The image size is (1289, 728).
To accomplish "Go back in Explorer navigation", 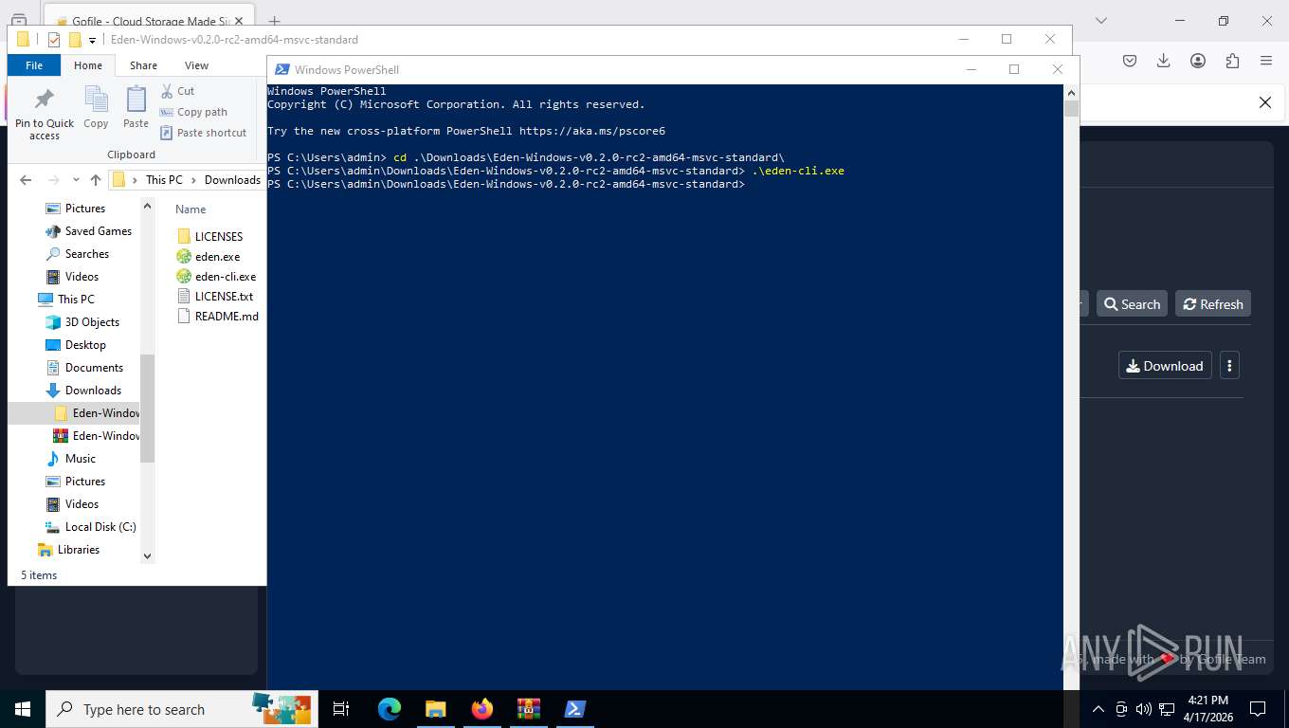I will (26, 180).
